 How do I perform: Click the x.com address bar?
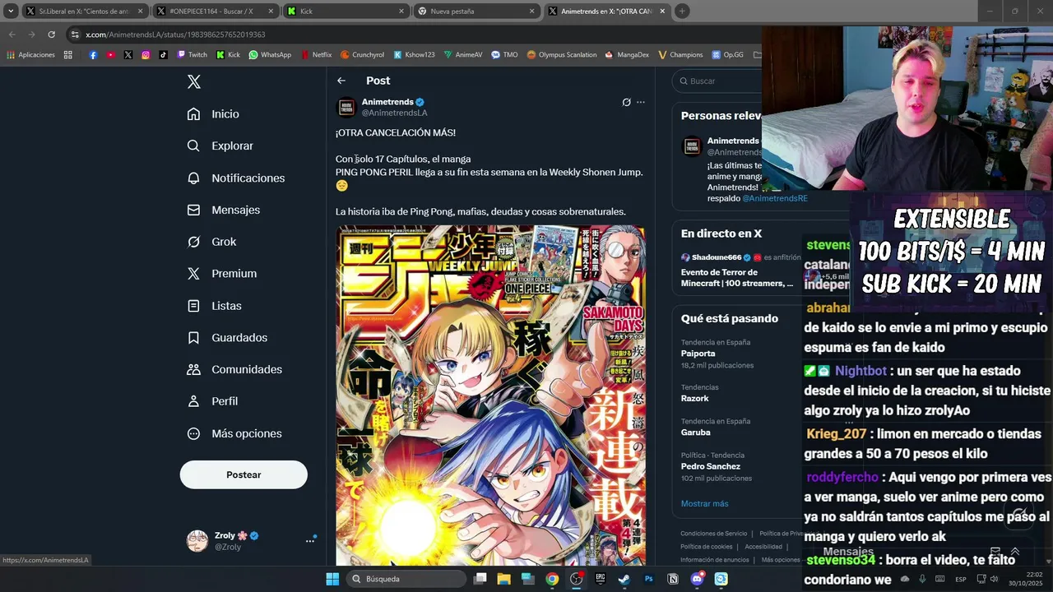(411, 35)
